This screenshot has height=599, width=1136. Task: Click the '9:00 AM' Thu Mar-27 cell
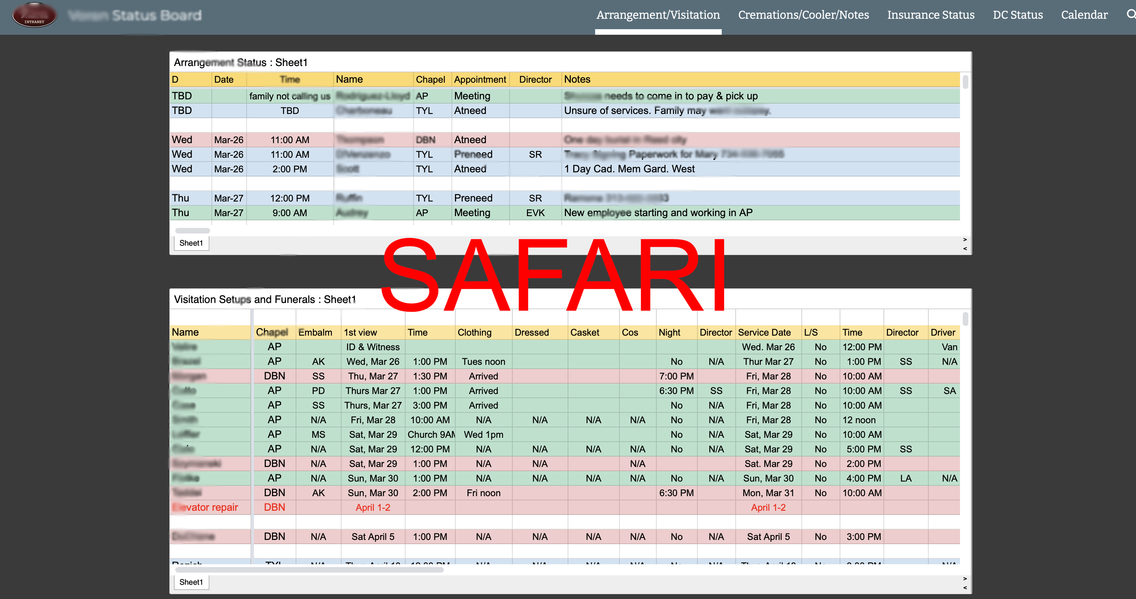(290, 213)
